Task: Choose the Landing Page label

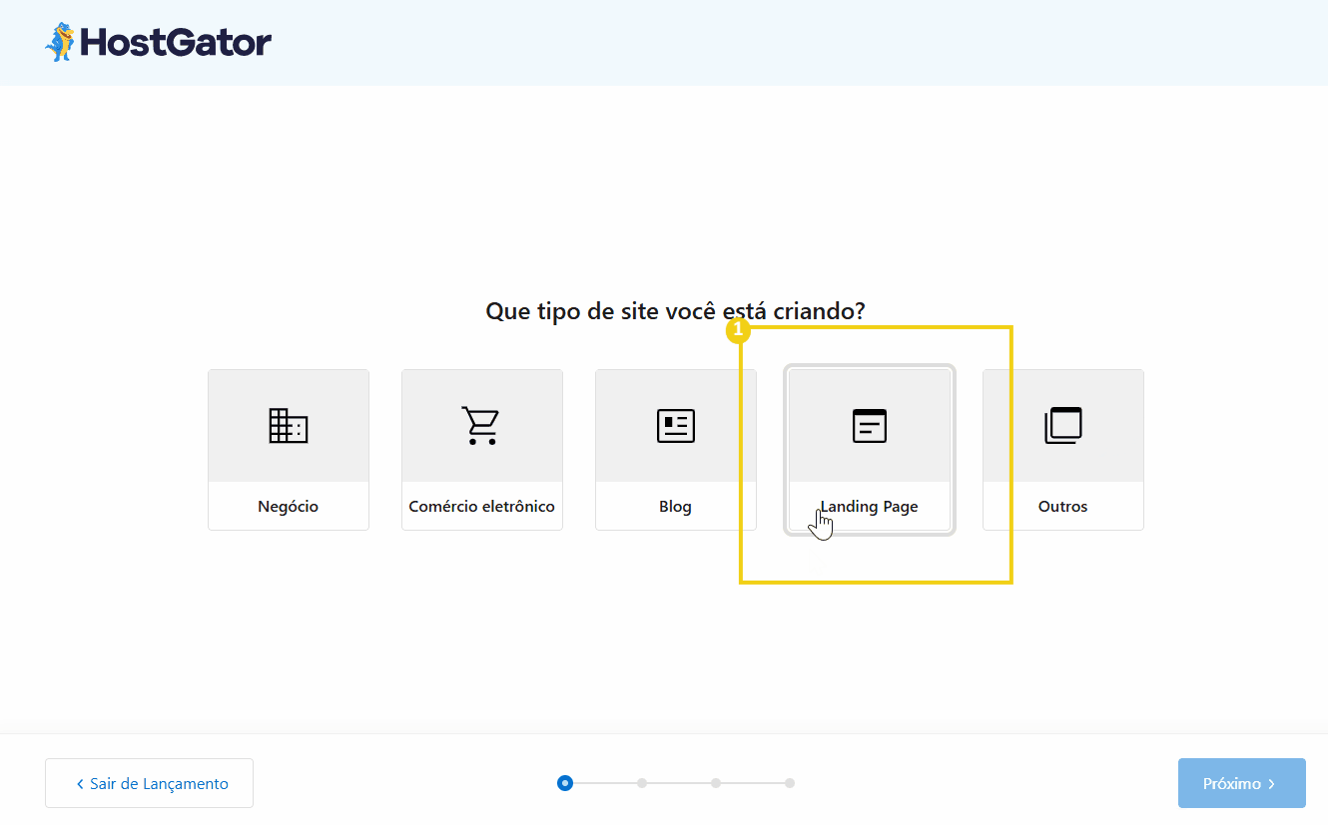Action: point(870,507)
